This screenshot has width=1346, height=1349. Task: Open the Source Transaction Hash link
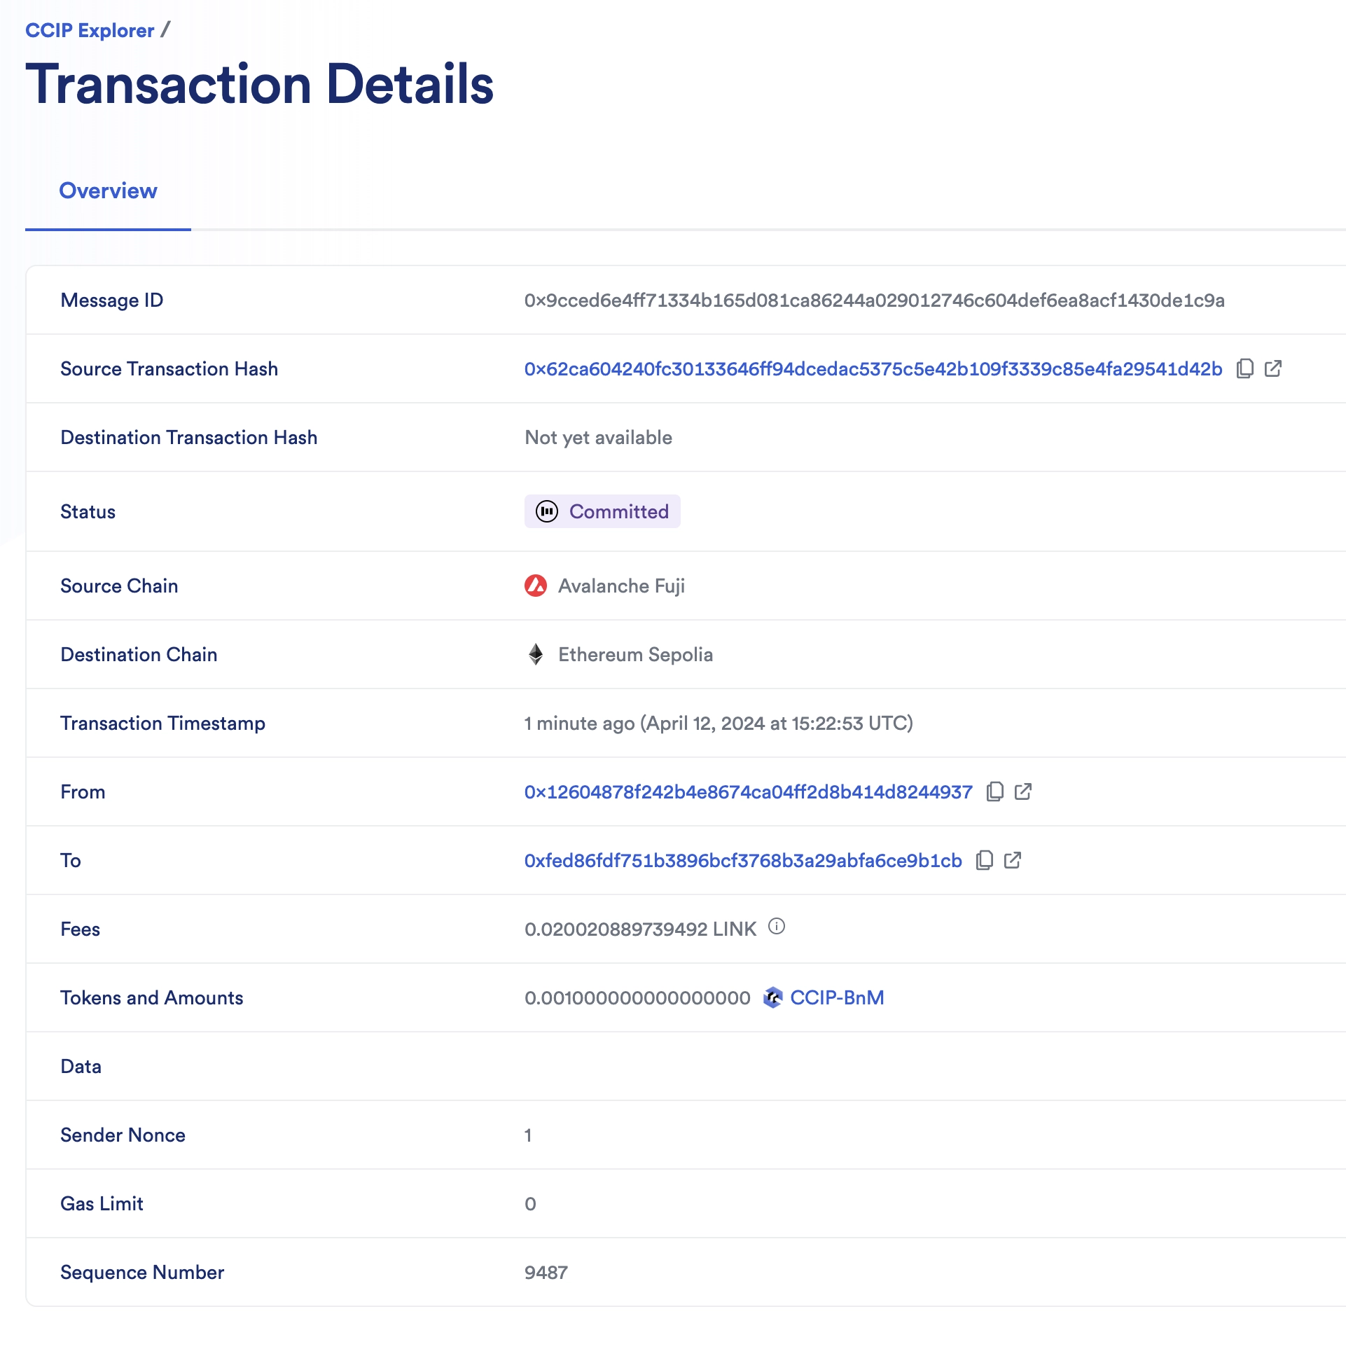(872, 369)
